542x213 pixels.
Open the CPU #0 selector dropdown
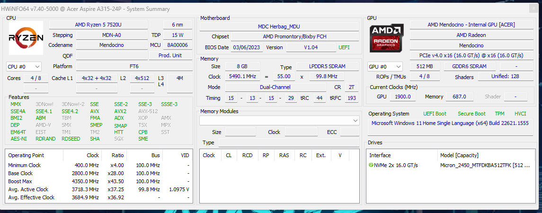[24, 67]
